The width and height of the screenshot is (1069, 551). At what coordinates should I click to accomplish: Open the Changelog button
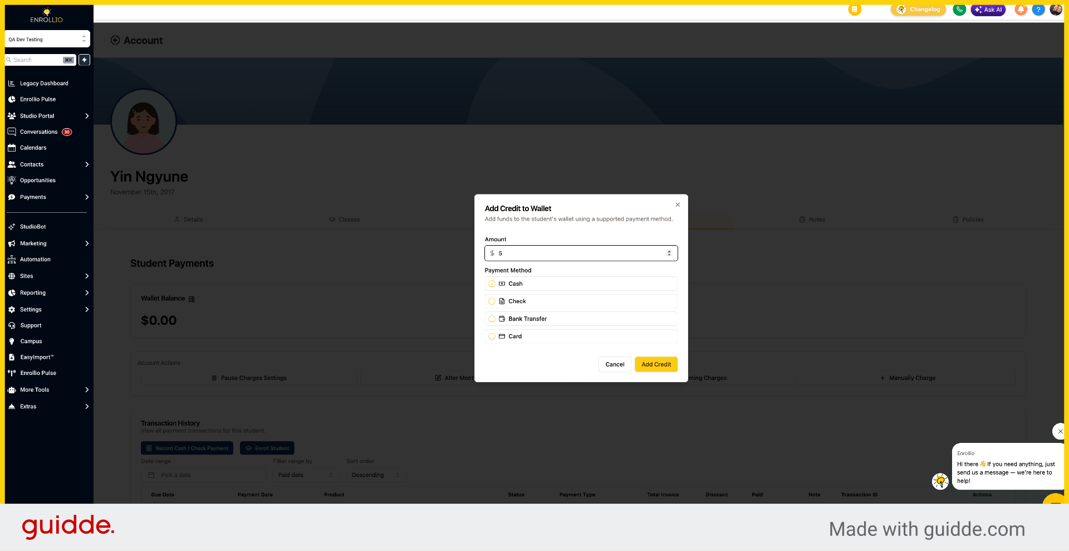click(x=919, y=9)
